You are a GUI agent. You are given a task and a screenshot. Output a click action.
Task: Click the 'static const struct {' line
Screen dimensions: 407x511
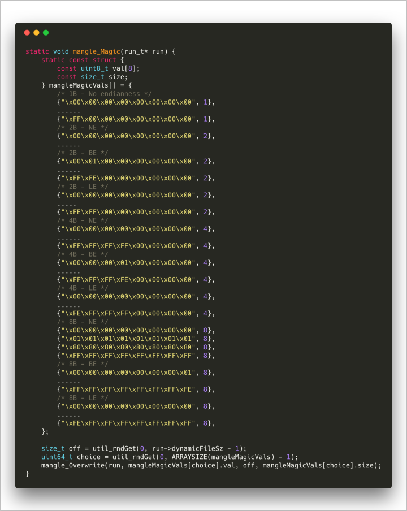tap(83, 60)
